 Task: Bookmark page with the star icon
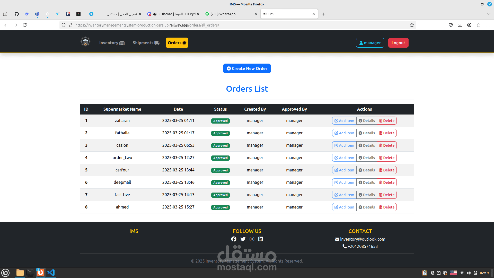click(x=412, y=25)
